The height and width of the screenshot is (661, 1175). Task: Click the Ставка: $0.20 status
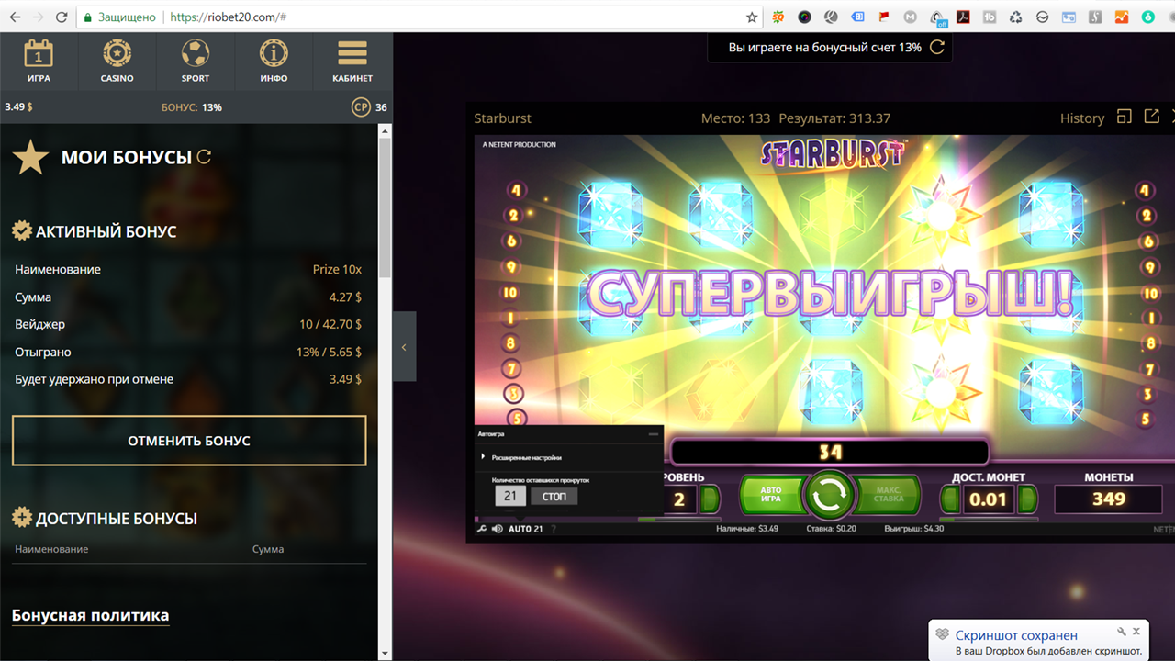click(831, 529)
